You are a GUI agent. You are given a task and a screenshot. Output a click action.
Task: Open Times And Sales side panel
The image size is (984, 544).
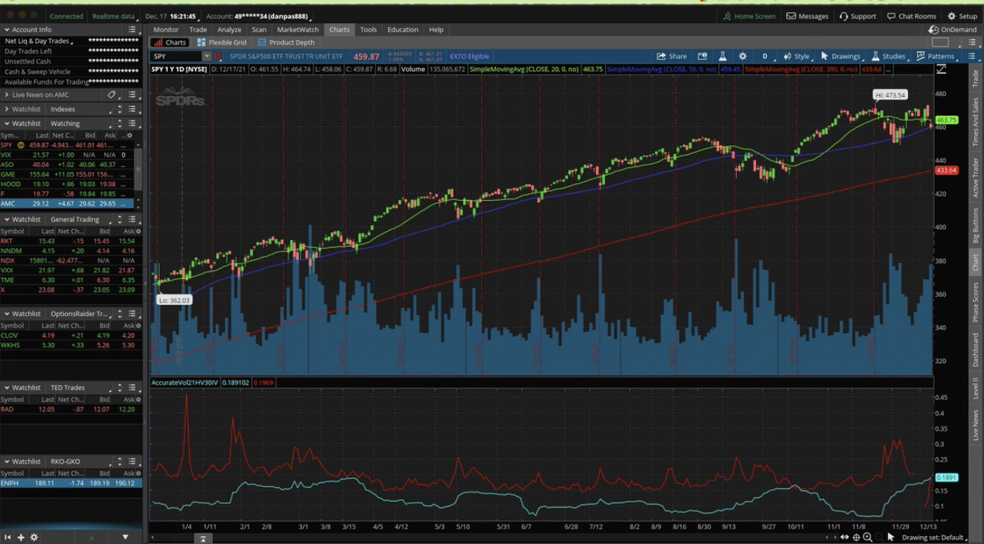[975, 122]
